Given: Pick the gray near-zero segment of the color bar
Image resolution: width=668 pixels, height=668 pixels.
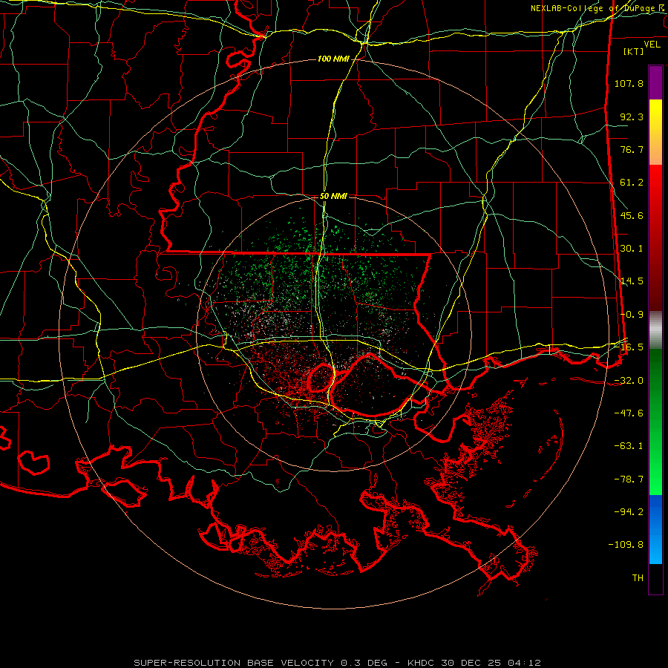Looking at the screenshot, I should (655, 330).
